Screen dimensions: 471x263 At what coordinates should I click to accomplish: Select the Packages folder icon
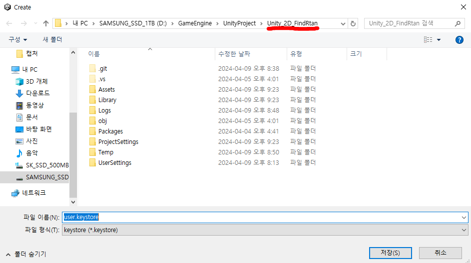[92, 131]
